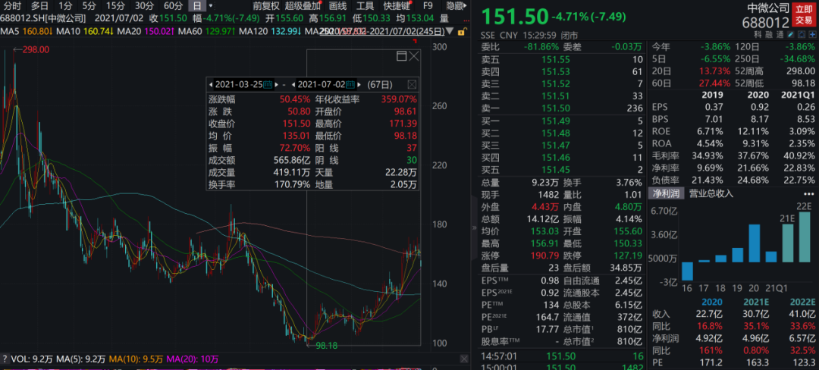Open end date calendar picker icon
The height and width of the screenshot is (370, 819).
pos(350,85)
